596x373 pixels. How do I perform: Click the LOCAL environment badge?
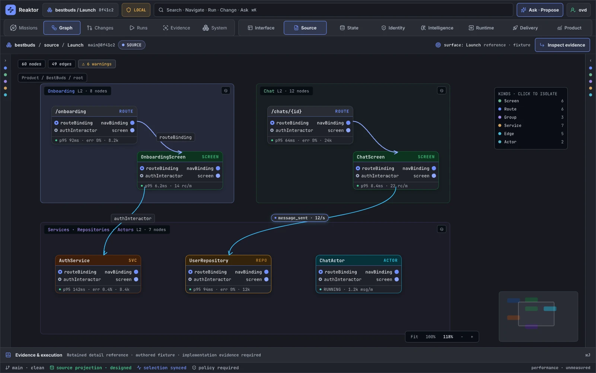tap(136, 10)
